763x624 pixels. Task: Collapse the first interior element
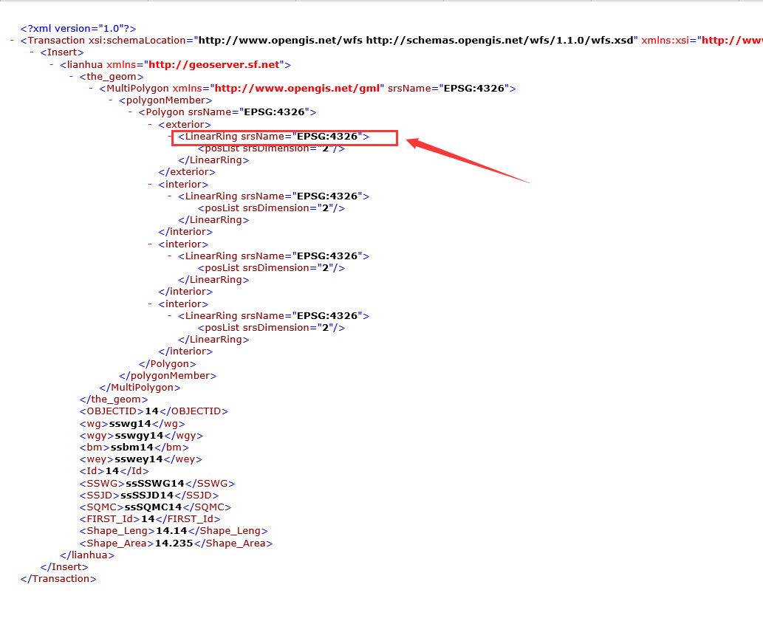tap(150, 184)
